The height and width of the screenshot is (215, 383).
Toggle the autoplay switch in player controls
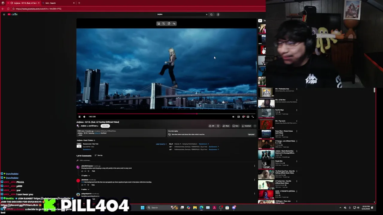233,117
